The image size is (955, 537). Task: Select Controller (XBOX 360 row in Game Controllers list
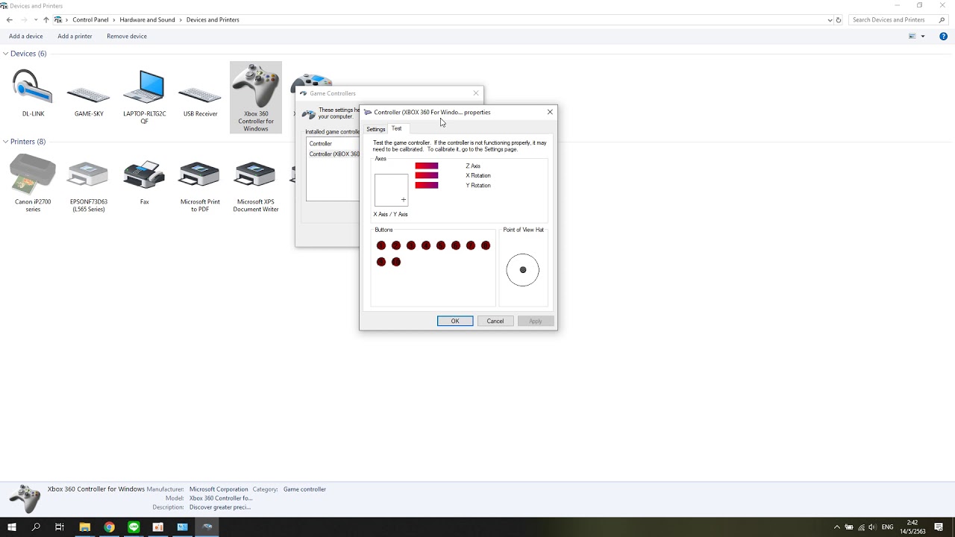[x=334, y=154]
